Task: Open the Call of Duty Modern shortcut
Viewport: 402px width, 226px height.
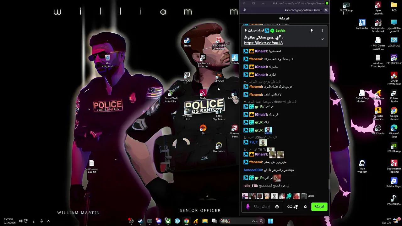Action: 362,96
